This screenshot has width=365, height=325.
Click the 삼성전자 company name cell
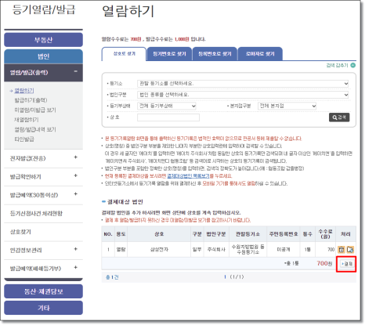(159, 250)
